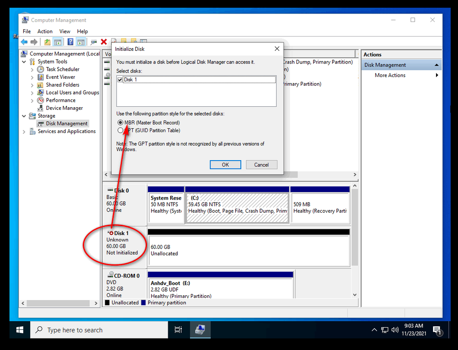
Task: Select the GPT (GUID Partition Table) option
Action: pyautogui.click(x=120, y=130)
